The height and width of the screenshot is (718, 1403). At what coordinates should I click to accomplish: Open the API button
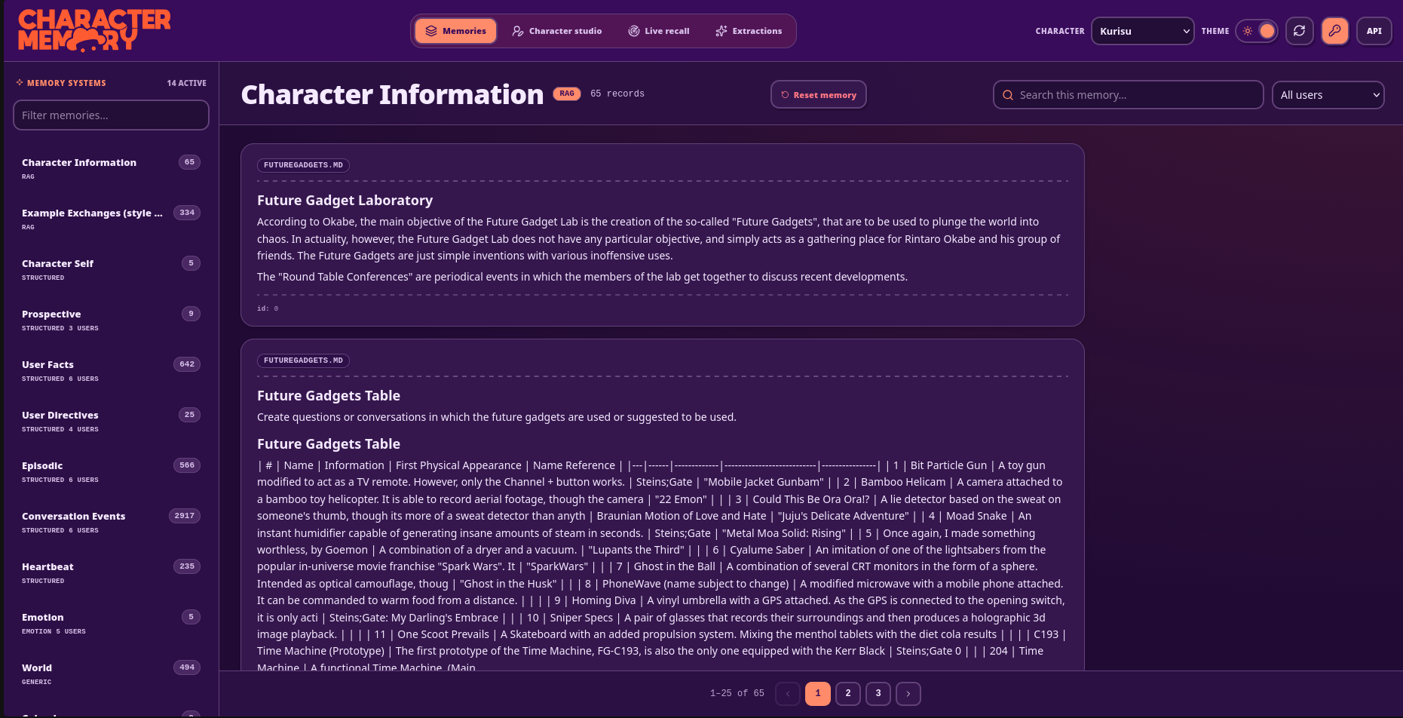[x=1374, y=31]
